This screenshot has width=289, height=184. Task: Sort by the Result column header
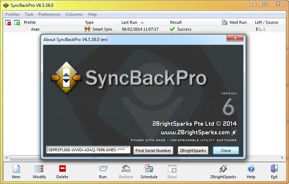(x=192, y=22)
